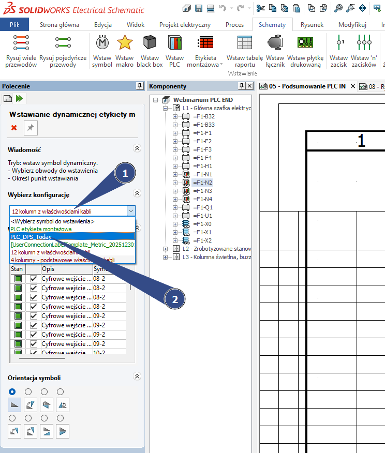This screenshot has width=385, height=453.
Task: Select the first radio button in bottom orientation row
Action: (12, 418)
